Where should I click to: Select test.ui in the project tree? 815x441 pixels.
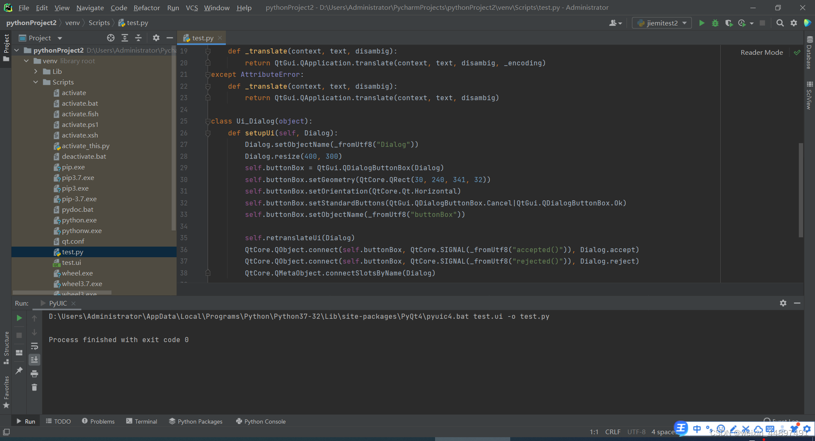coord(72,262)
